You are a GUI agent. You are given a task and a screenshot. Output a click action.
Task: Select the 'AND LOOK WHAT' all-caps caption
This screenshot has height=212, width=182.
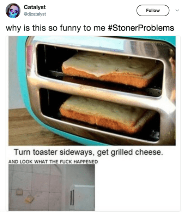click(x=53, y=162)
